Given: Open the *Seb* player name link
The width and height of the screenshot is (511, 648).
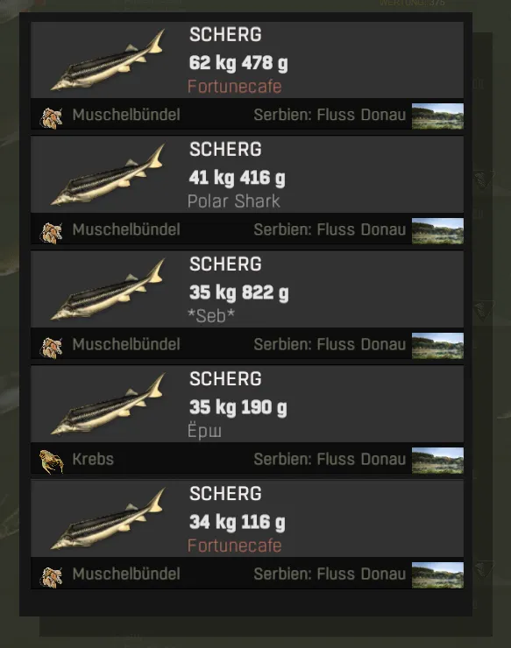Looking at the screenshot, I should (211, 316).
